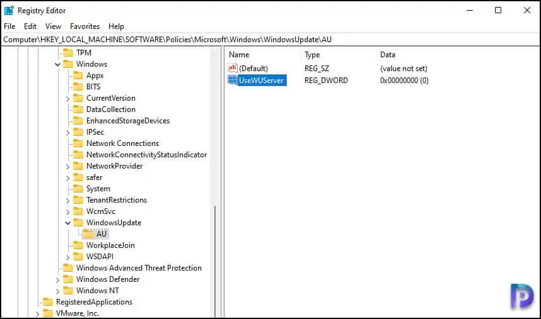Select the (Default) value name
The width and height of the screenshot is (541, 319).
tap(253, 69)
